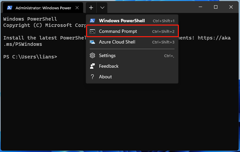Click the Azure Cloud Shell icon
Image resolution: width=240 pixels, height=152 pixels.
92,42
